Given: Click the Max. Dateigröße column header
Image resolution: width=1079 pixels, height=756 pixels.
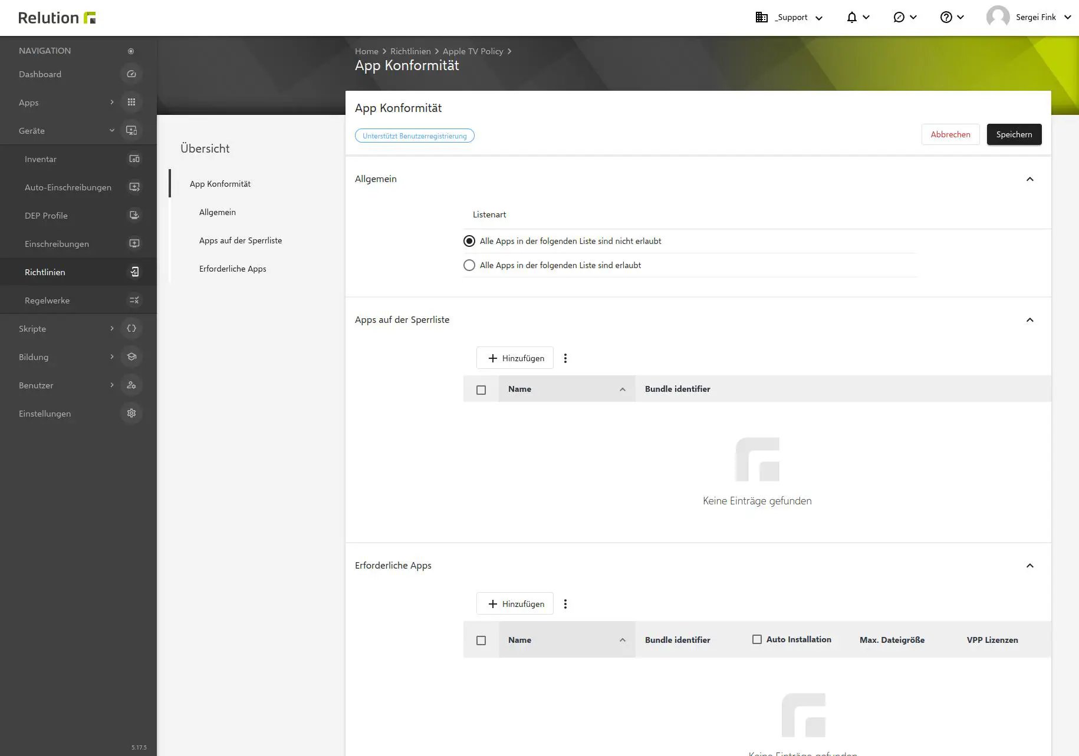Looking at the screenshot, I should coord(892,640).
